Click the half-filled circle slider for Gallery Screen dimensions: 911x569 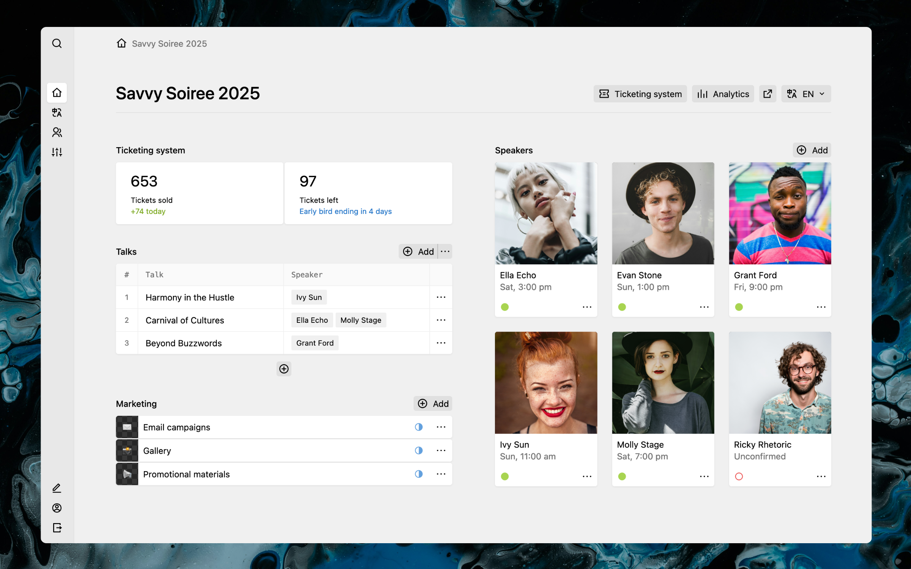(x=418, y=450)
